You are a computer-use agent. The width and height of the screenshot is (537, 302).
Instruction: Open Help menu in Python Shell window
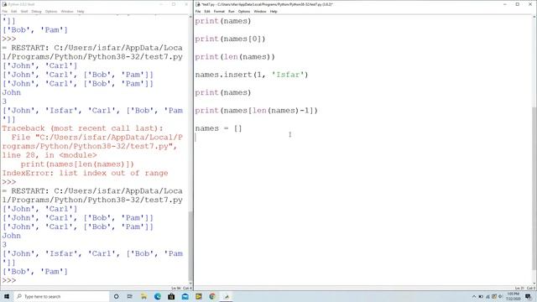coord(81,11)
